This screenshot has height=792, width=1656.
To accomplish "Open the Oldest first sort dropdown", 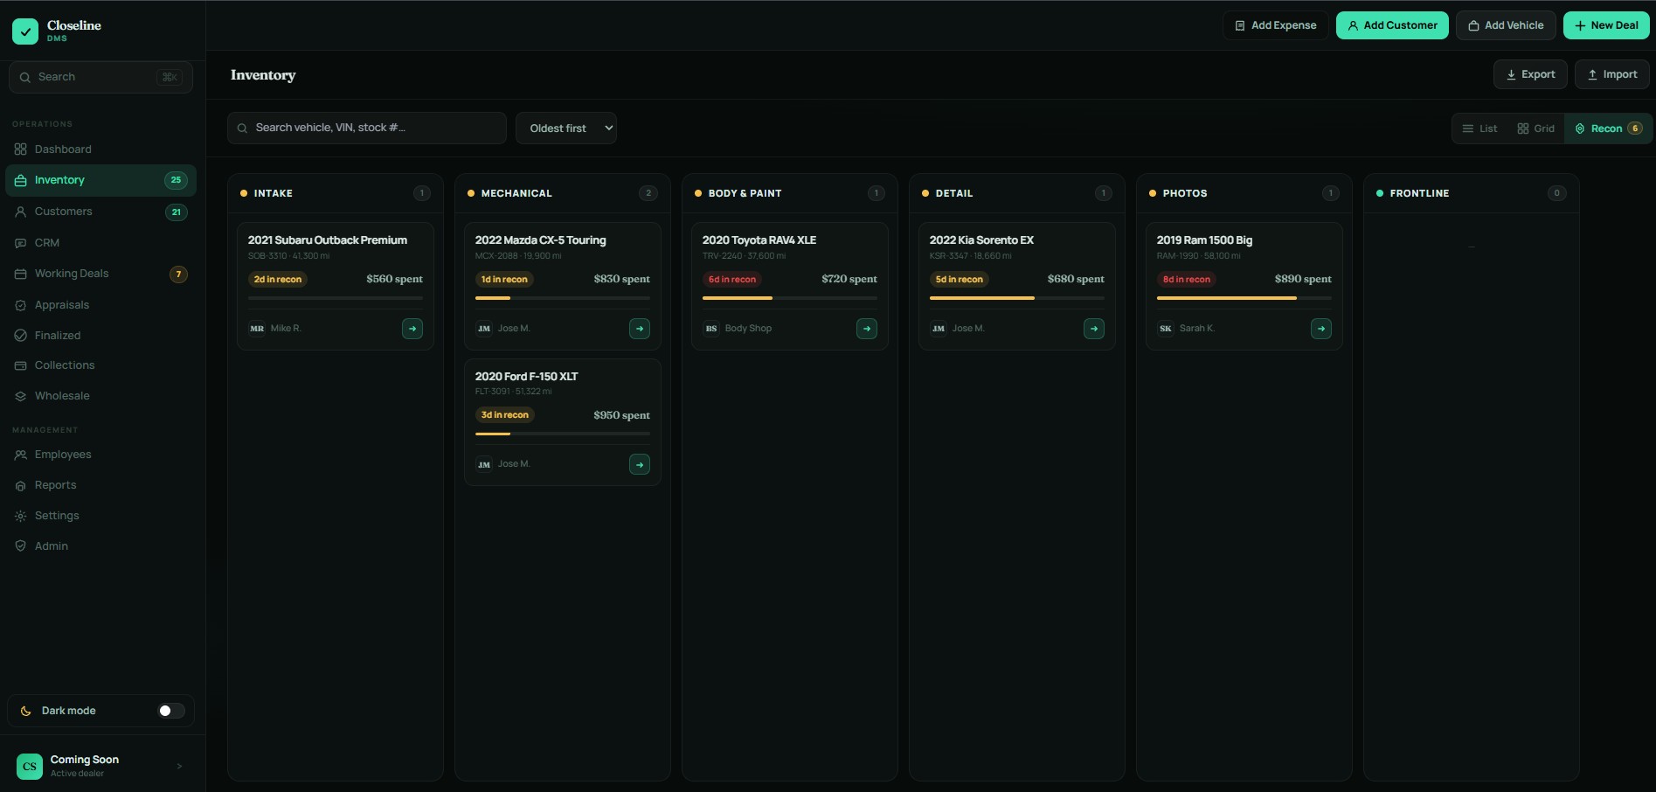I will (x=566, y=129).
